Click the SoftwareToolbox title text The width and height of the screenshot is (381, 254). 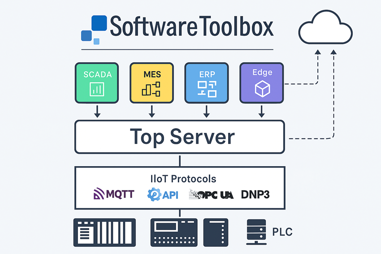[x=191, y=27]
